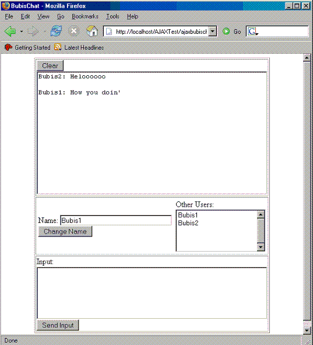
Task: Click the Google search engine icon
Action: click(x=252, y=32)
